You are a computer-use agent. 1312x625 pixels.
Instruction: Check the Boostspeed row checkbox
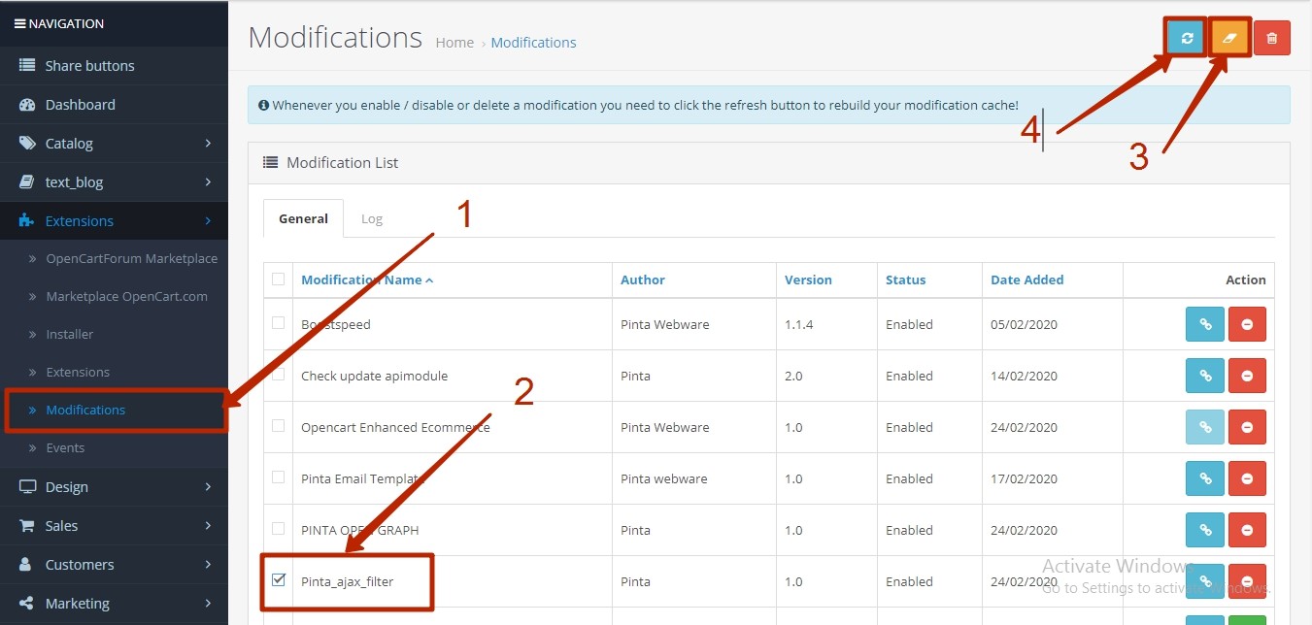pos(279,322)
